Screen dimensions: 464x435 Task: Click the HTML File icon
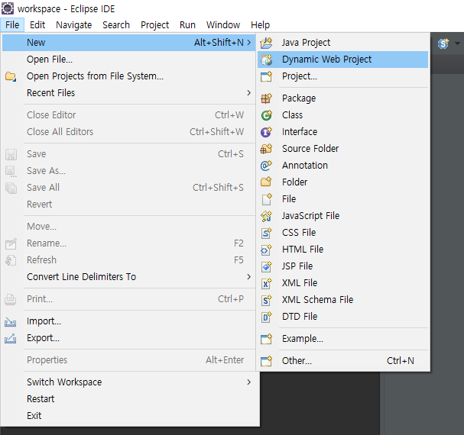tap(266, 250)
